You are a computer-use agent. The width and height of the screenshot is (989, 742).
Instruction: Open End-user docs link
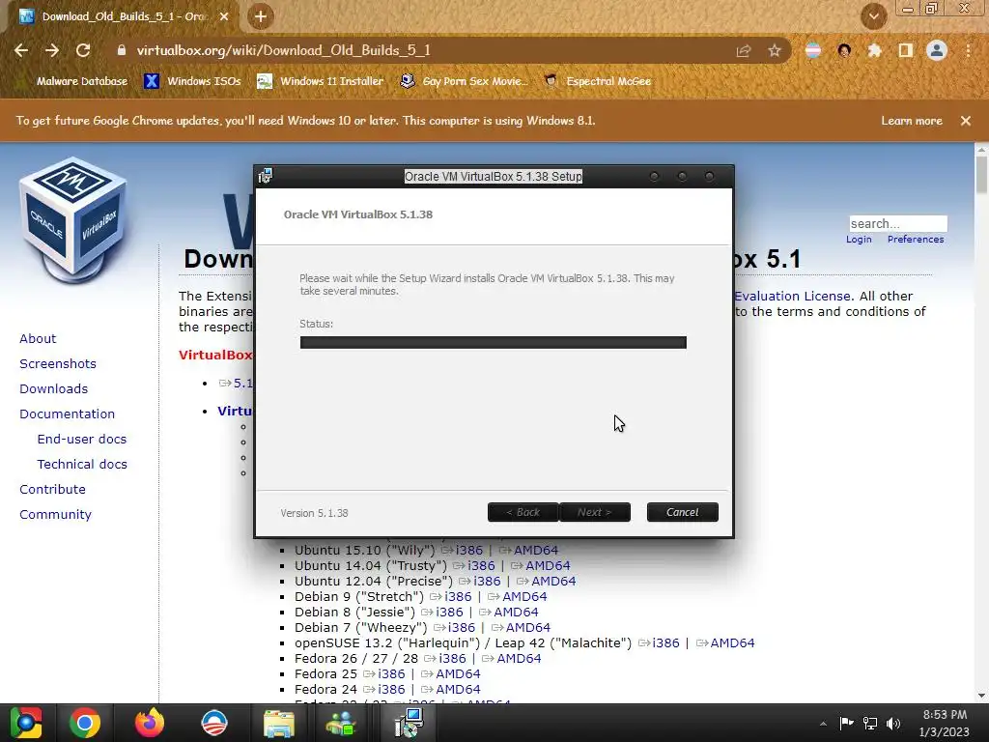[x=82, y=440]
